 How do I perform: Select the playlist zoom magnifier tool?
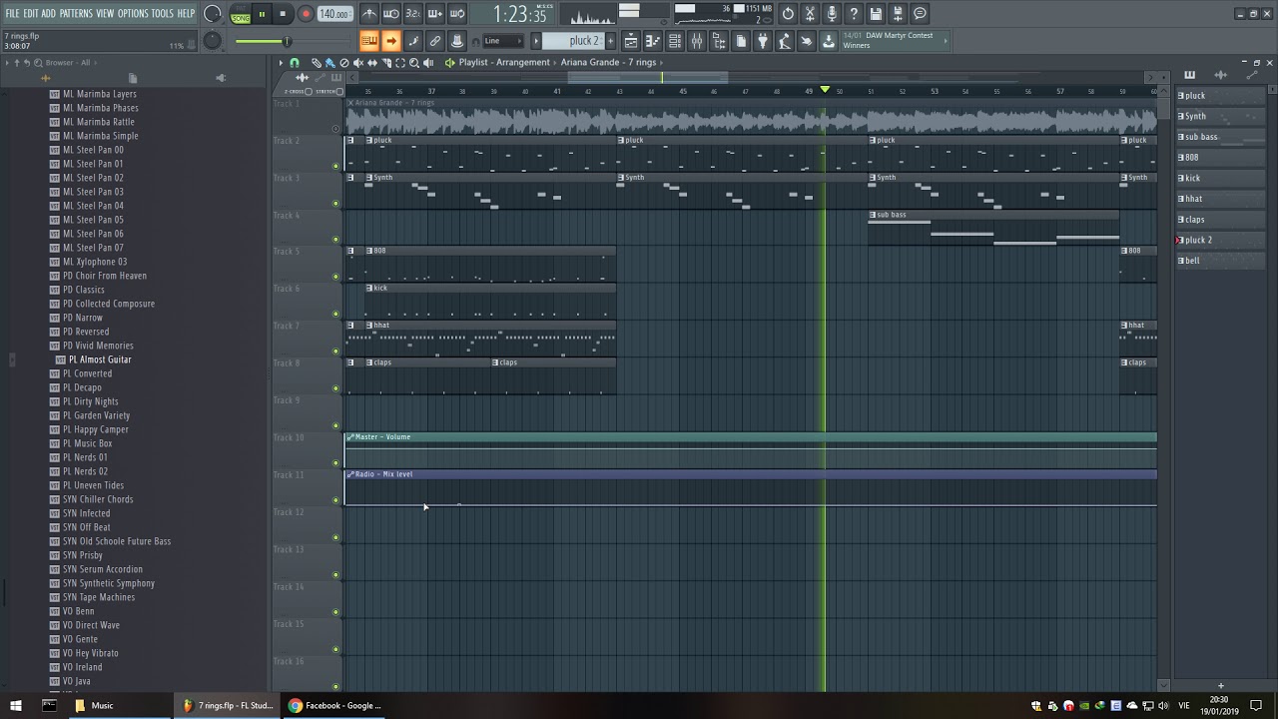click(414, 63)
